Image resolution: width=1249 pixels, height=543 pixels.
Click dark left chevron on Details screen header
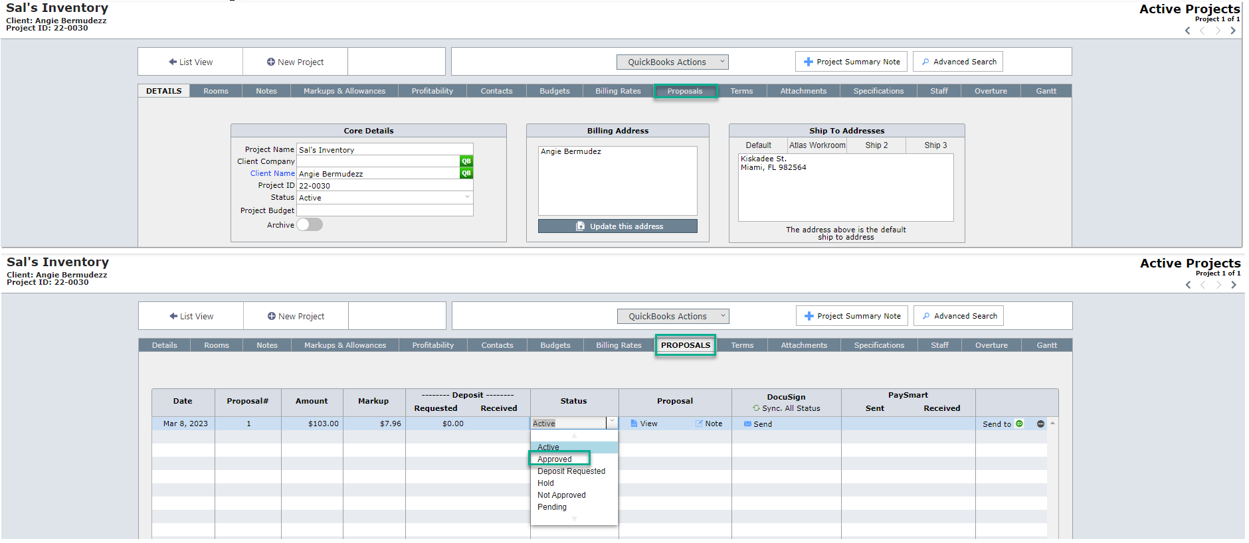1188,31
